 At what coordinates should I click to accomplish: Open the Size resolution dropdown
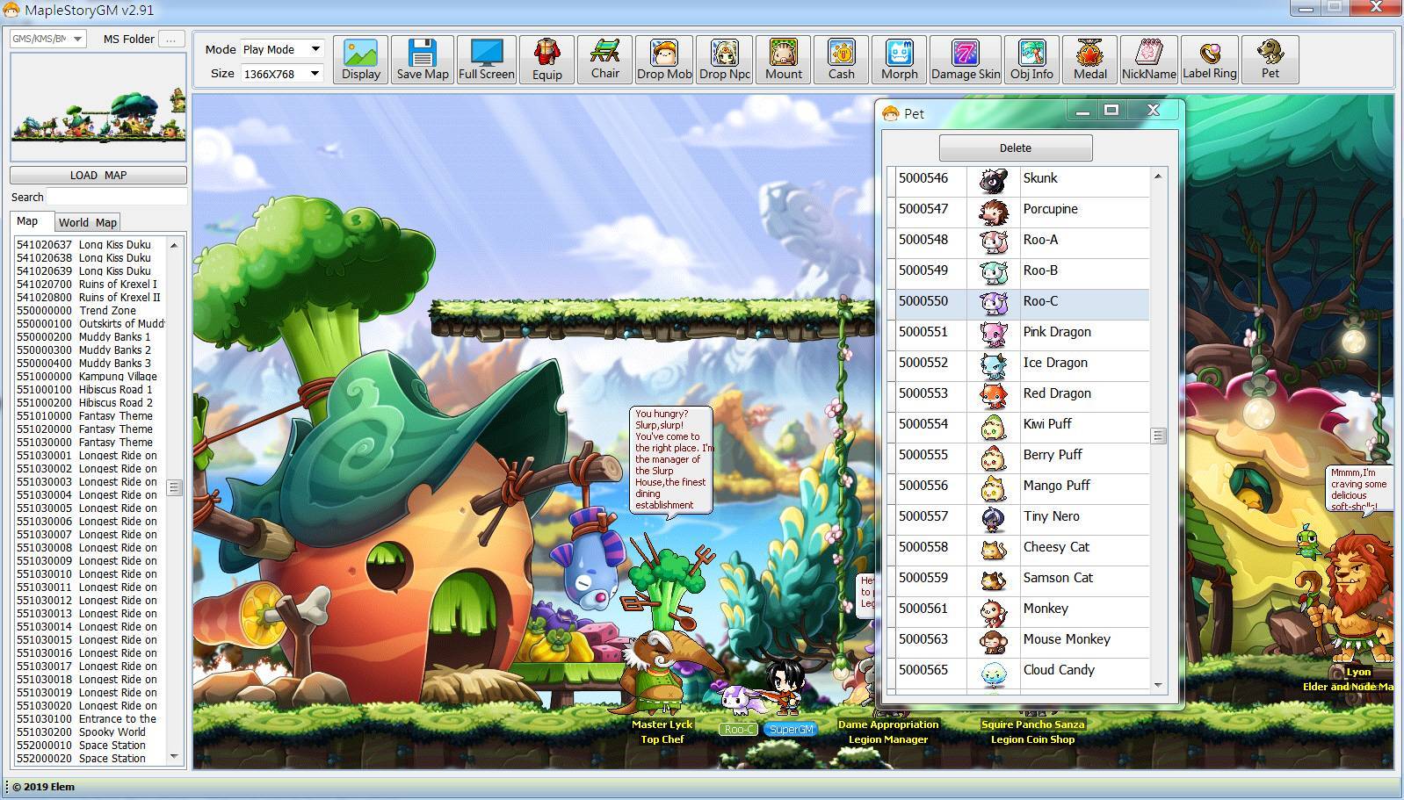pos(282,73)
